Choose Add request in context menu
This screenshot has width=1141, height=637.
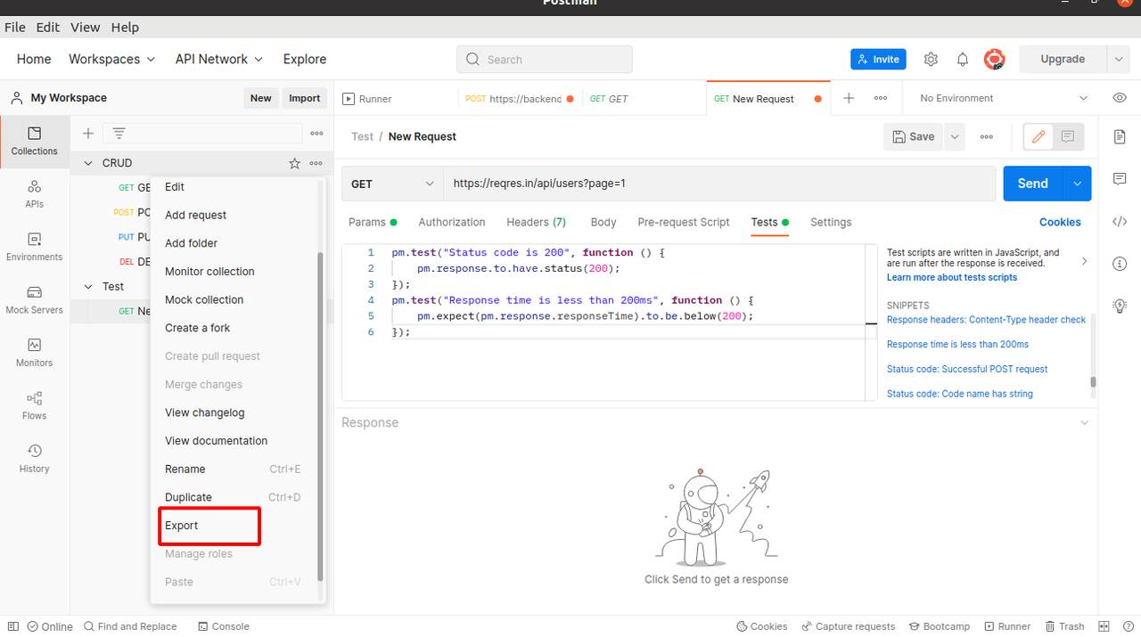(x=237, y=215)
